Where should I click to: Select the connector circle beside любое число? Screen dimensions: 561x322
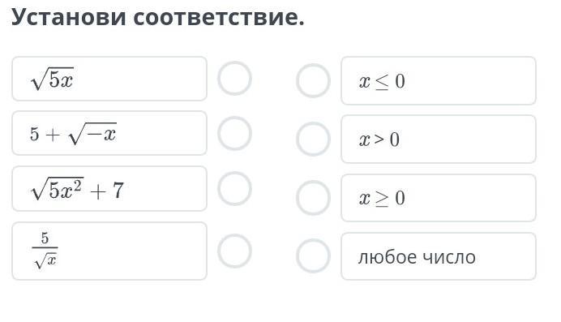click(314, 256)
